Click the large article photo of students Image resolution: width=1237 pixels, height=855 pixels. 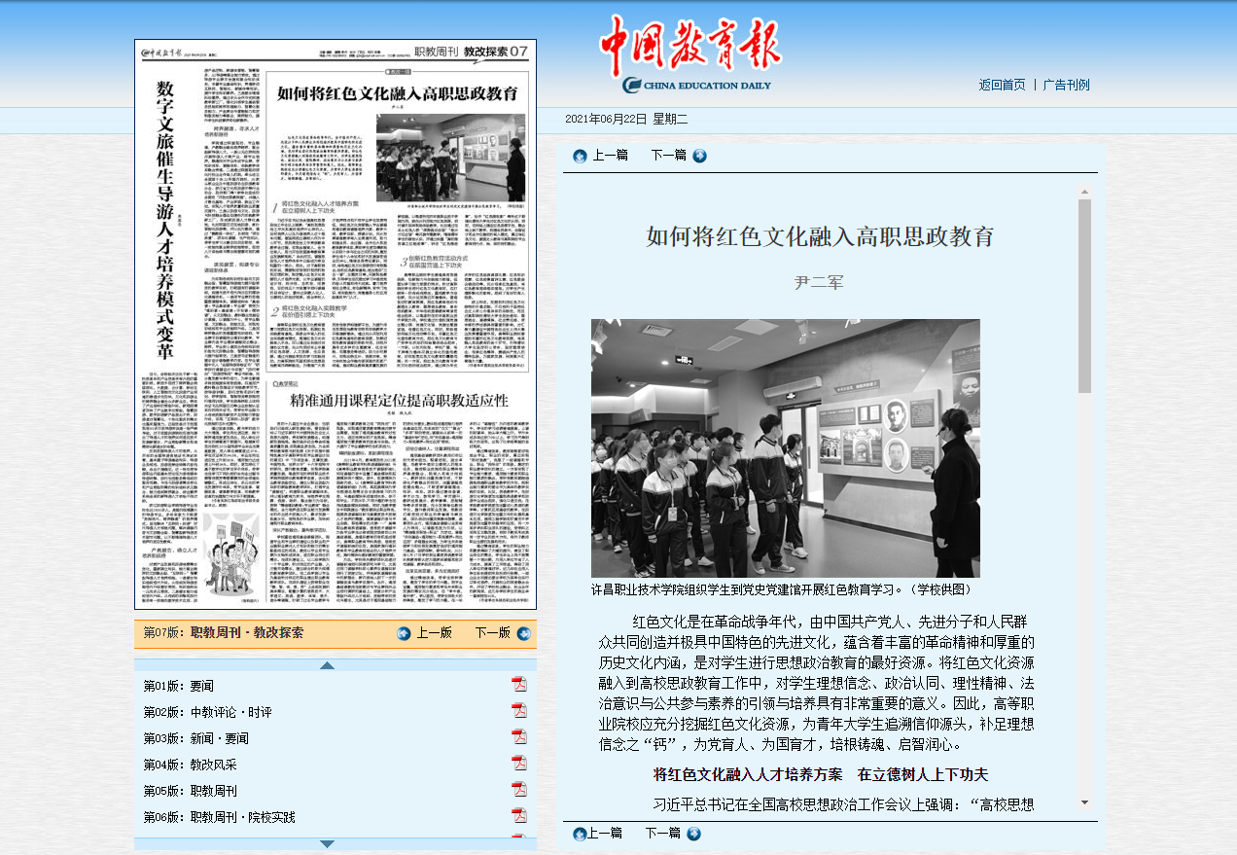click(786, 448)
